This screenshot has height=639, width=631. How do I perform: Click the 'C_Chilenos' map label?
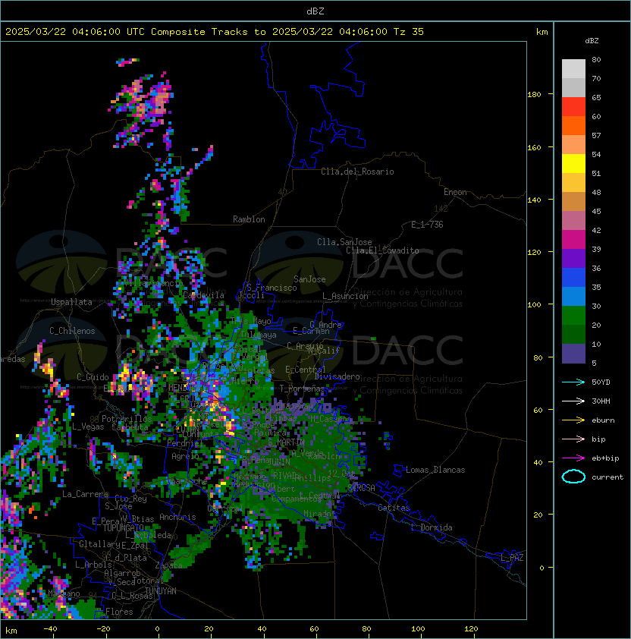pyautogui.click(x=72, y=331)
